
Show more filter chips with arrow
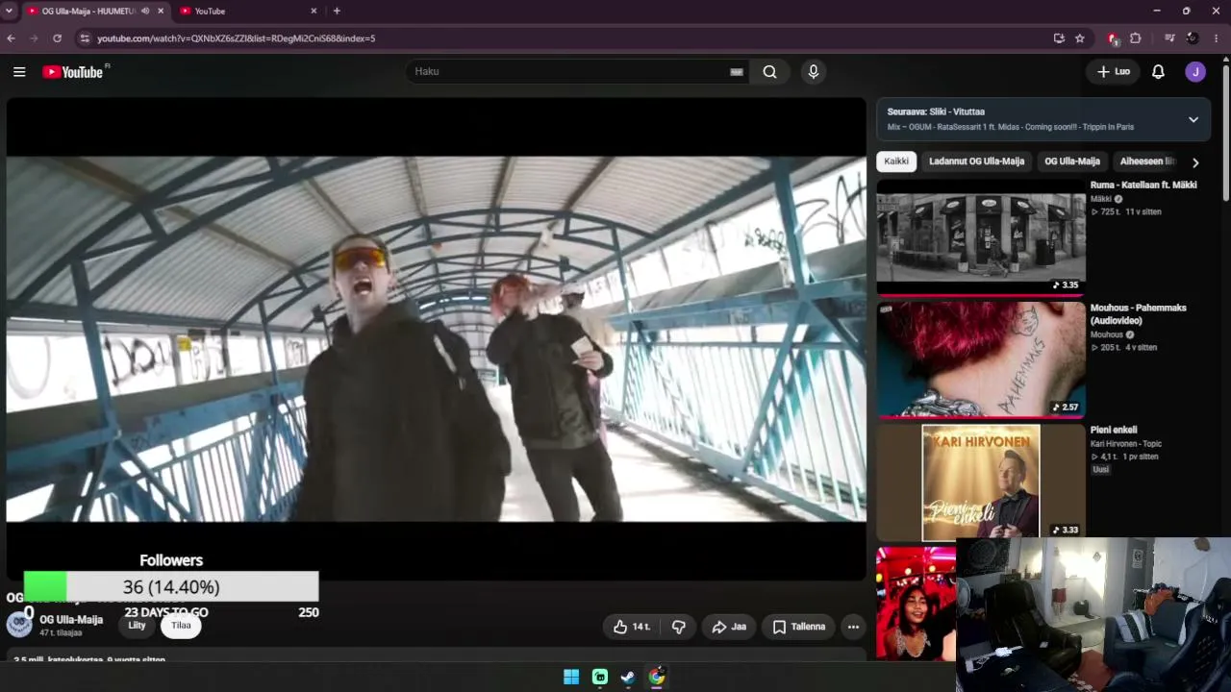(x=1195, y=162)
